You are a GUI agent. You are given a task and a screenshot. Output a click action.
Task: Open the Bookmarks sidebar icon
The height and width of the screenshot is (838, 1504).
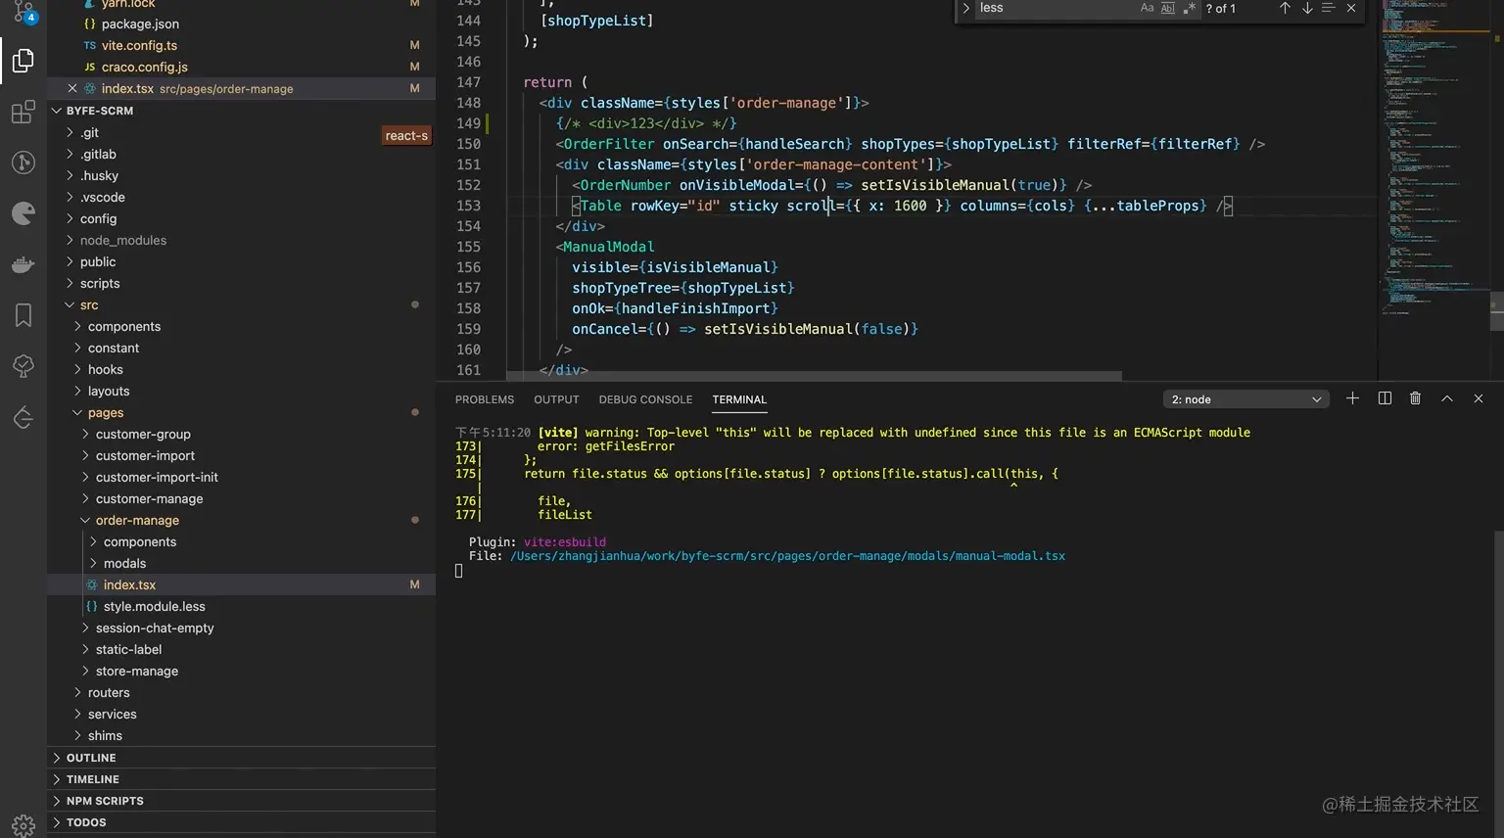[23, 315]
